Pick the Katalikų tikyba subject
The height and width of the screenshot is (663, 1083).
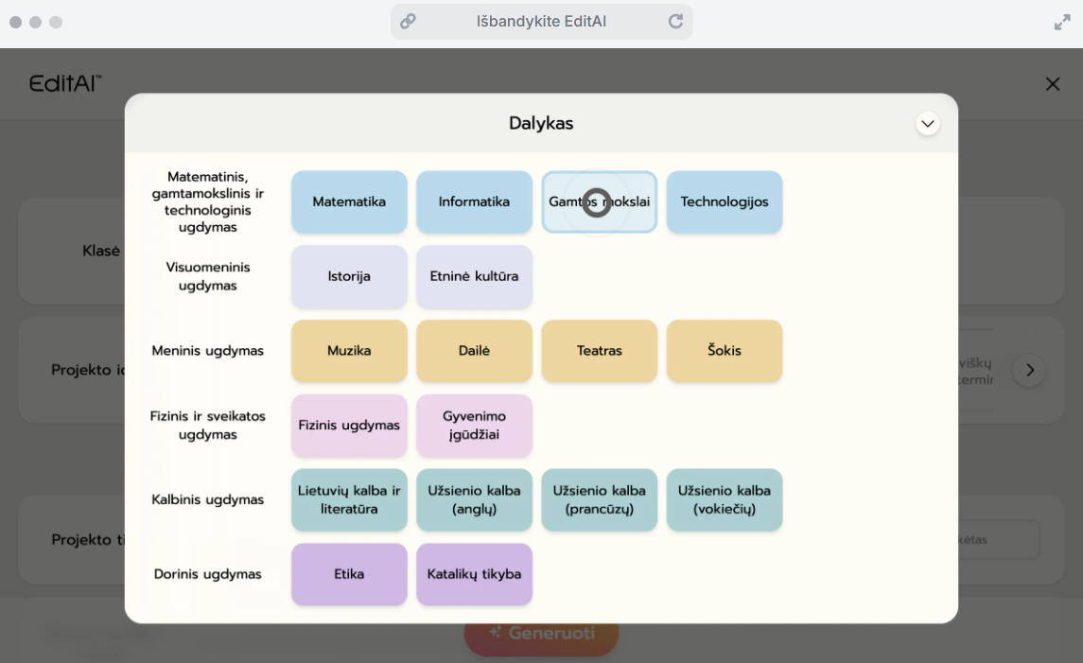(x=474, y=574)
